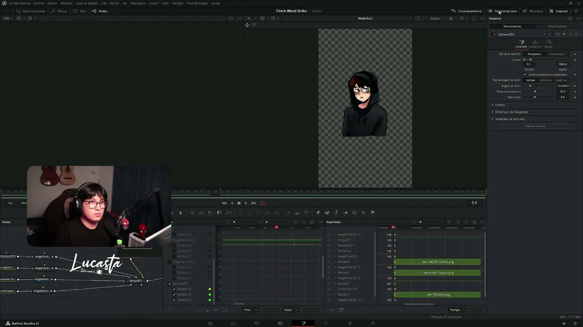Toggle Límite cercano/lejano adaptativo checkbox

pos(525,74)
